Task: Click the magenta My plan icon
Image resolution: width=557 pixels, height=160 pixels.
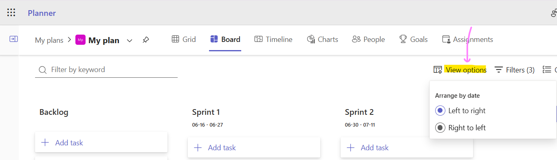Action: pyautogui.click(x=80, y=40)
